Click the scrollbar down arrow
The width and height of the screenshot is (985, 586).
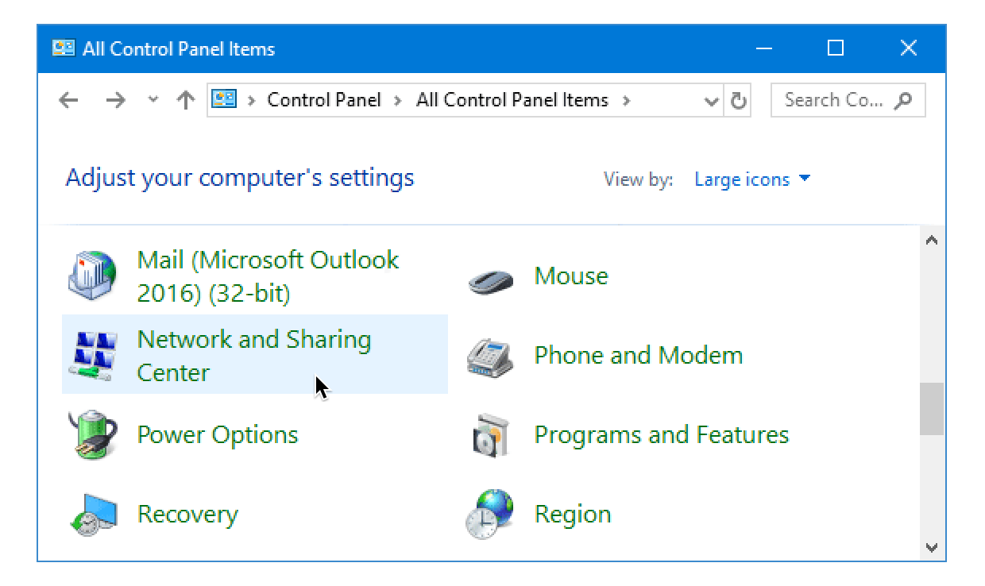pyautogui.click(x=932, y=547)
